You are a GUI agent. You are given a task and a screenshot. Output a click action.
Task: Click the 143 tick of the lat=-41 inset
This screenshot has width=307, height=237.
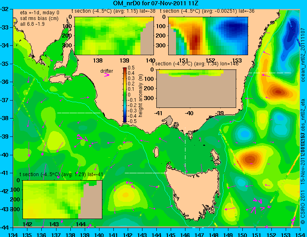(x=54, y=224)
